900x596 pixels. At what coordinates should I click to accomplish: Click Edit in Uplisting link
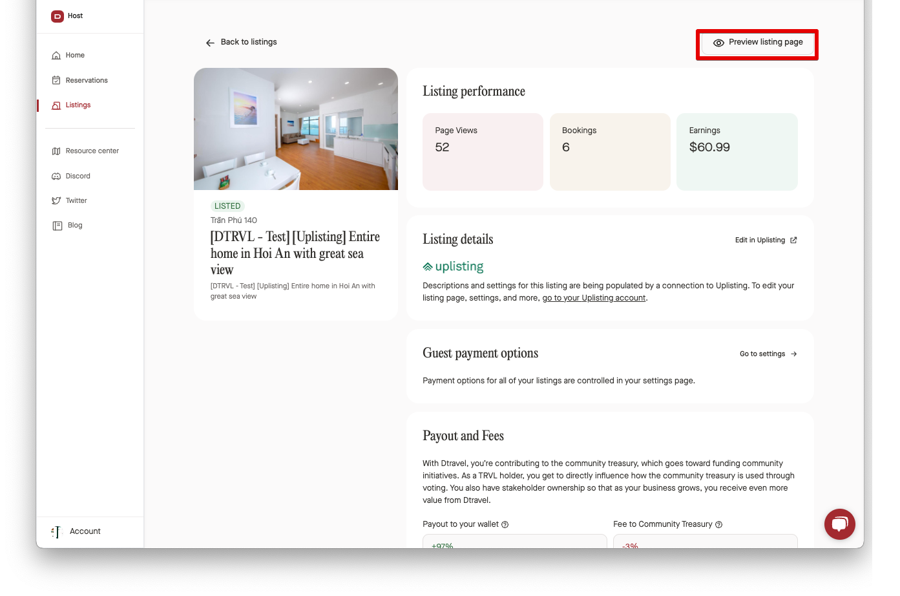[x=766, y=240]
